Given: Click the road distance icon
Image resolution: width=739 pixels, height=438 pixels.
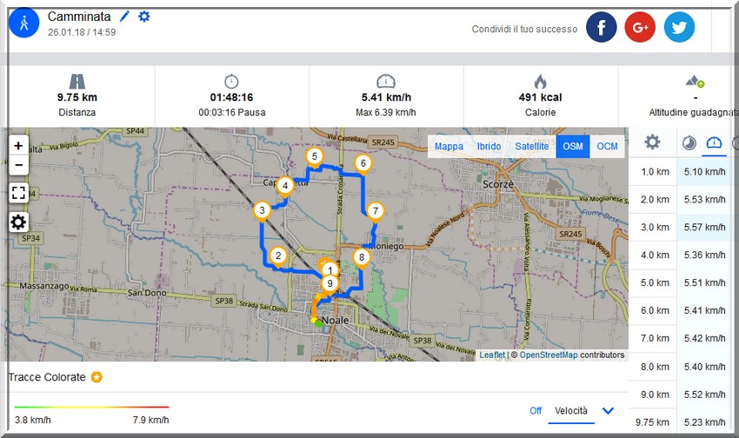Looking at the screenshot, I should click(77, 82).
